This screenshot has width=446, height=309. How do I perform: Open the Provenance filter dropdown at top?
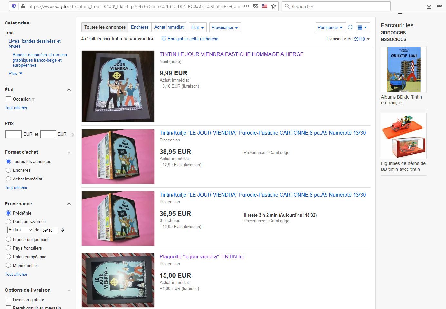[x=225, y=27]
